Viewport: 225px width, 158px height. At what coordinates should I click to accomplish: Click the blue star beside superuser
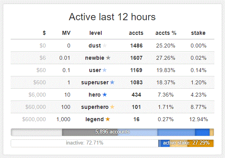pos(112,82)
